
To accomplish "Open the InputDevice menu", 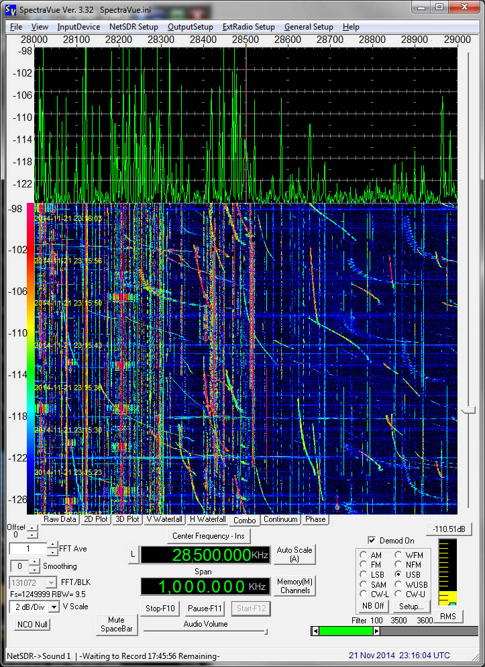I will (78, 27).
